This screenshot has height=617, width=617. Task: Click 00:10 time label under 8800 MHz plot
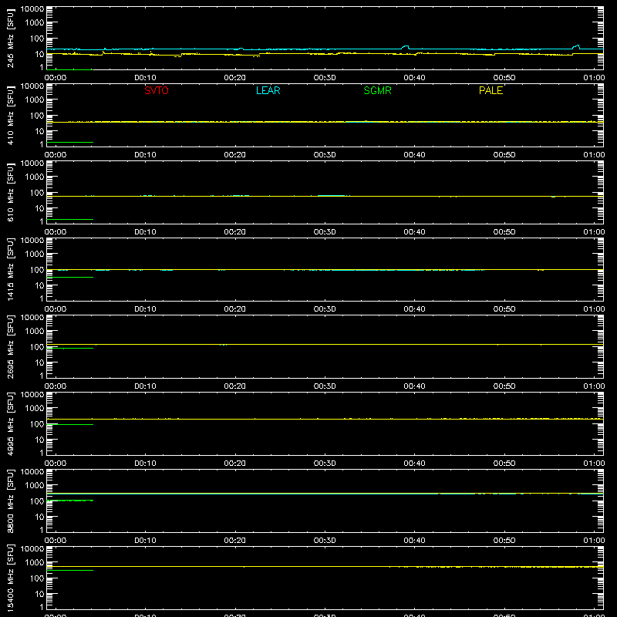145,541
